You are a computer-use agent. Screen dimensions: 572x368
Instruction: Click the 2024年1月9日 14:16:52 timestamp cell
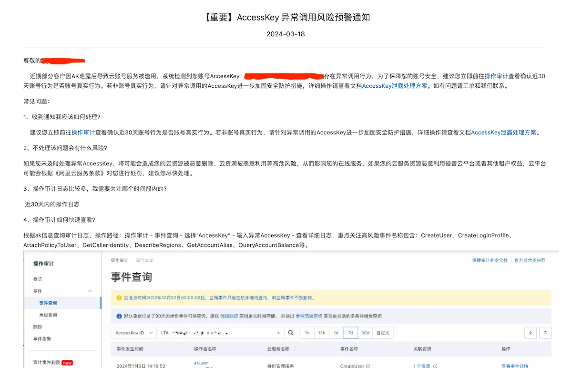click(x=141, y=366)
